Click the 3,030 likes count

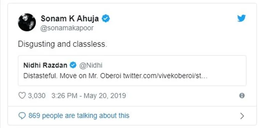click(x=36, y=96)
